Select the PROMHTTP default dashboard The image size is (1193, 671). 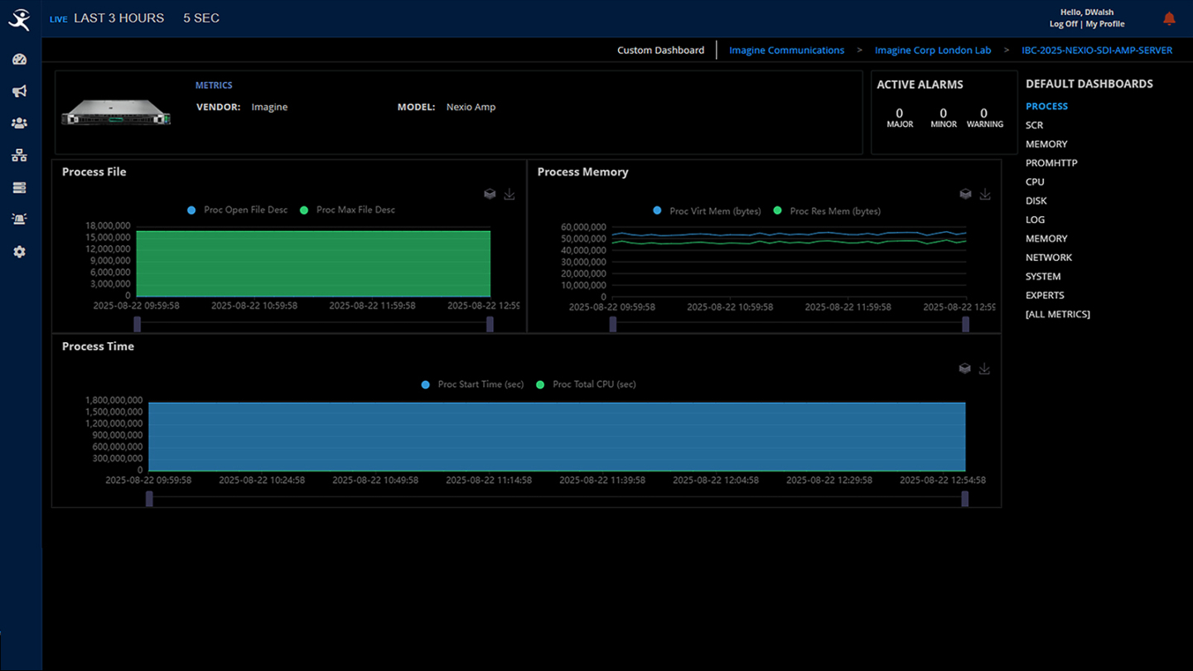pos(1051,163)
